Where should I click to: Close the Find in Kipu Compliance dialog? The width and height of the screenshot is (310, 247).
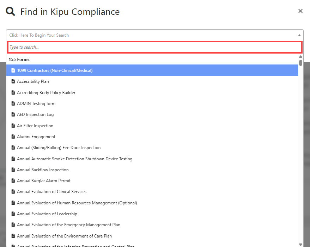click(x=300, y=11)
